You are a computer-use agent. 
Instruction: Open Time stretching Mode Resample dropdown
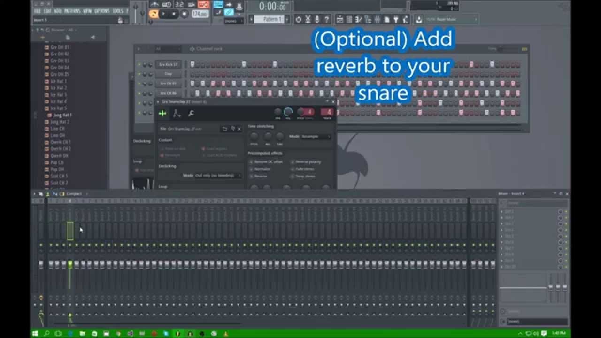point(316,137)
